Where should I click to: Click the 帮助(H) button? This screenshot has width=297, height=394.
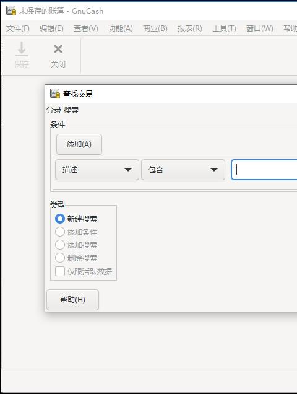point(72,299)
